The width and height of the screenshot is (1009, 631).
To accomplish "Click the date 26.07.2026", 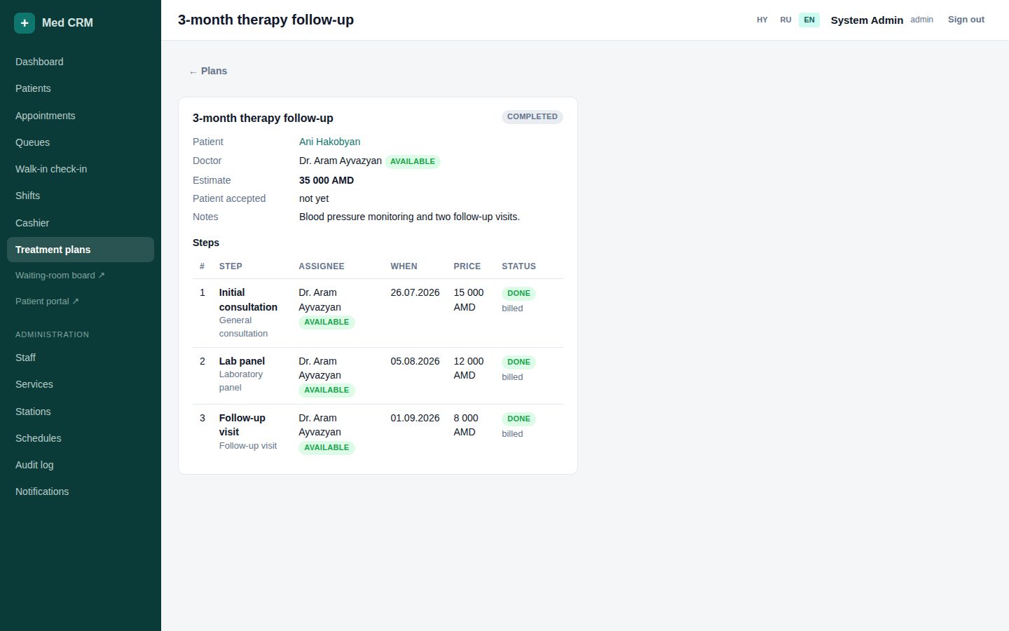I will [415, 292].
